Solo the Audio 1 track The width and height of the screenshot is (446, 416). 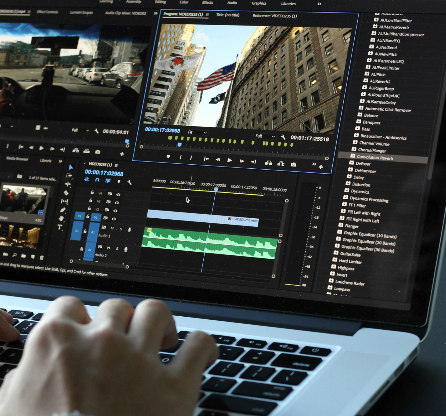tap(121, 229)
